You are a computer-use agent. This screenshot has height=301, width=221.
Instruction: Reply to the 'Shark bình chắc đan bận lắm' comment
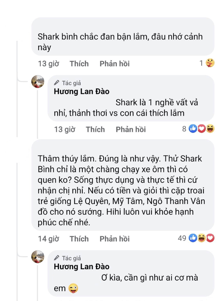pyautogui.click(x=115, y=64)
